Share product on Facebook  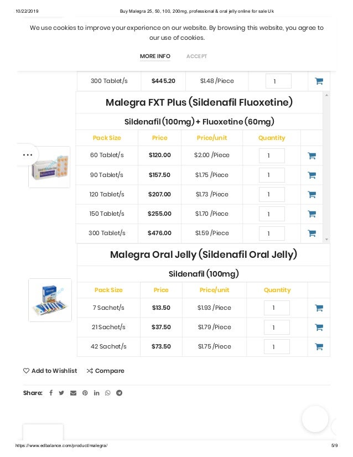(x=51, y=393)
